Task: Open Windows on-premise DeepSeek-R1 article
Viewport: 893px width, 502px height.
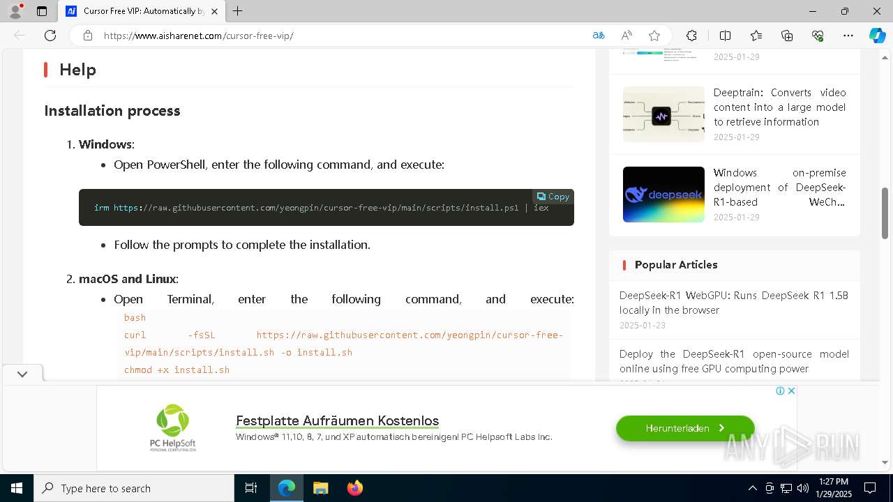Action: (x=779, y=187)
